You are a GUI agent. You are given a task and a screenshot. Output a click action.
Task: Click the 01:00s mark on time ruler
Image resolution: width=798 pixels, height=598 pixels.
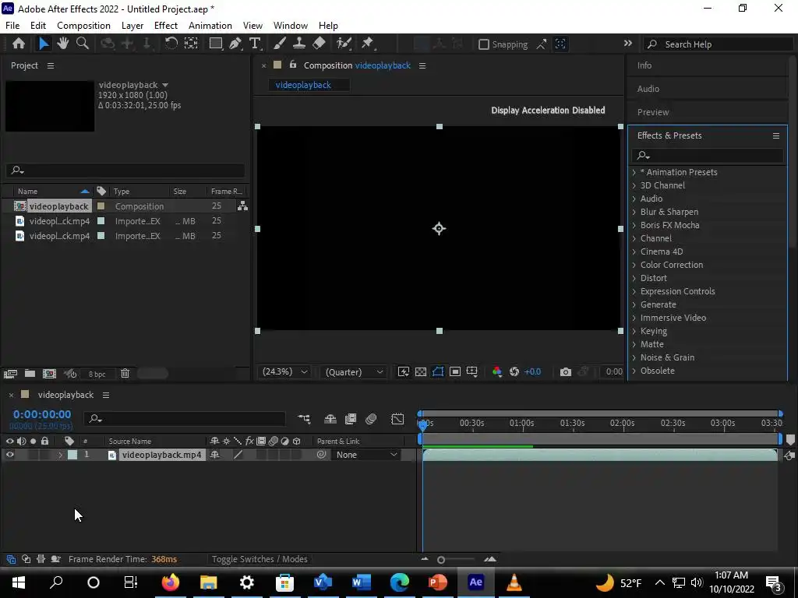[x=523, y=424]
